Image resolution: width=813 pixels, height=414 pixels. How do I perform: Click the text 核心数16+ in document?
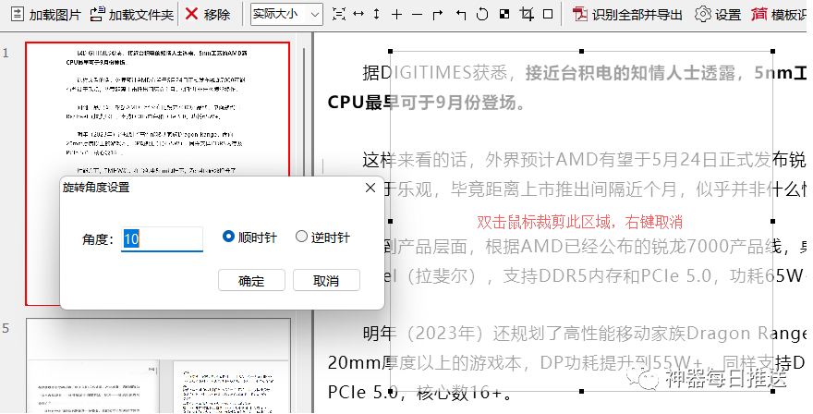459,392
